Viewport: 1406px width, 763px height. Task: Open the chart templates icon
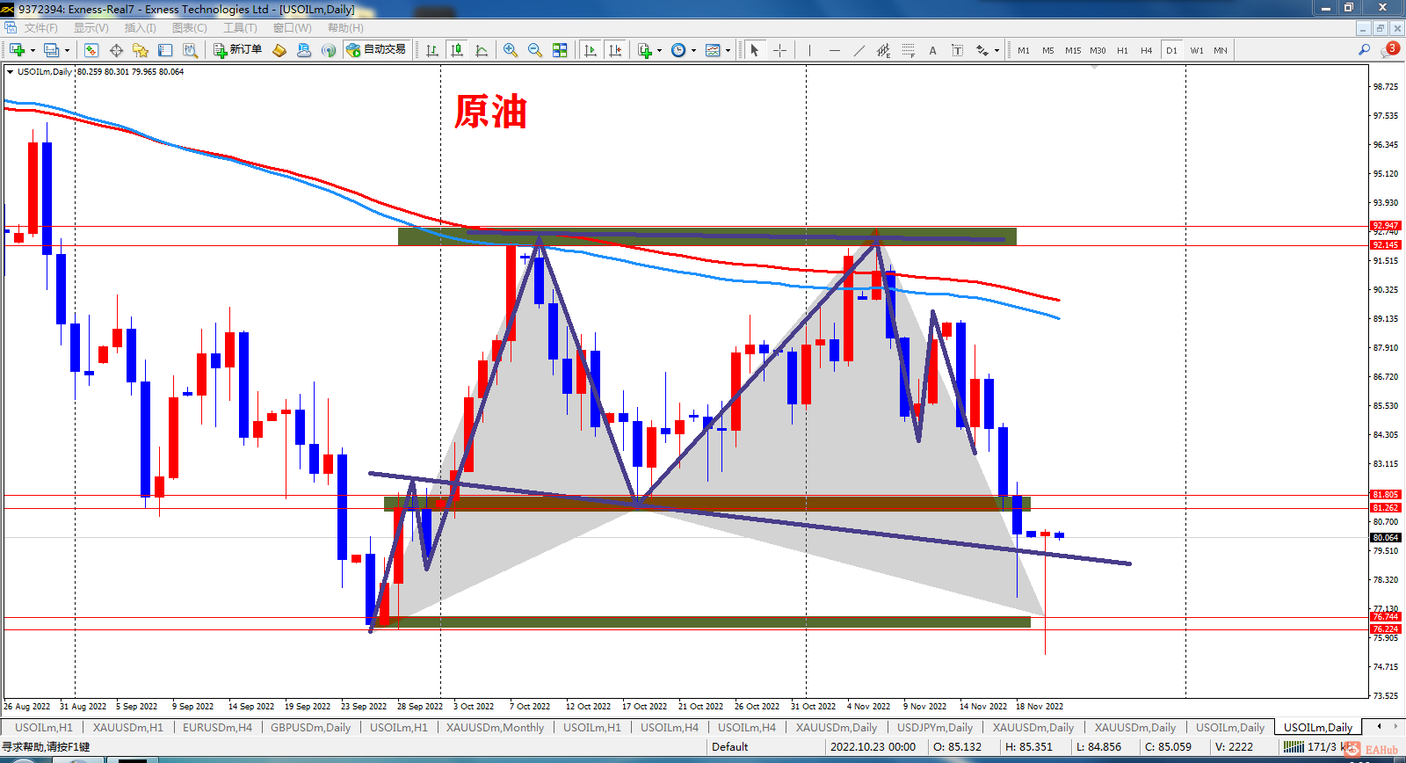(713, 50)
